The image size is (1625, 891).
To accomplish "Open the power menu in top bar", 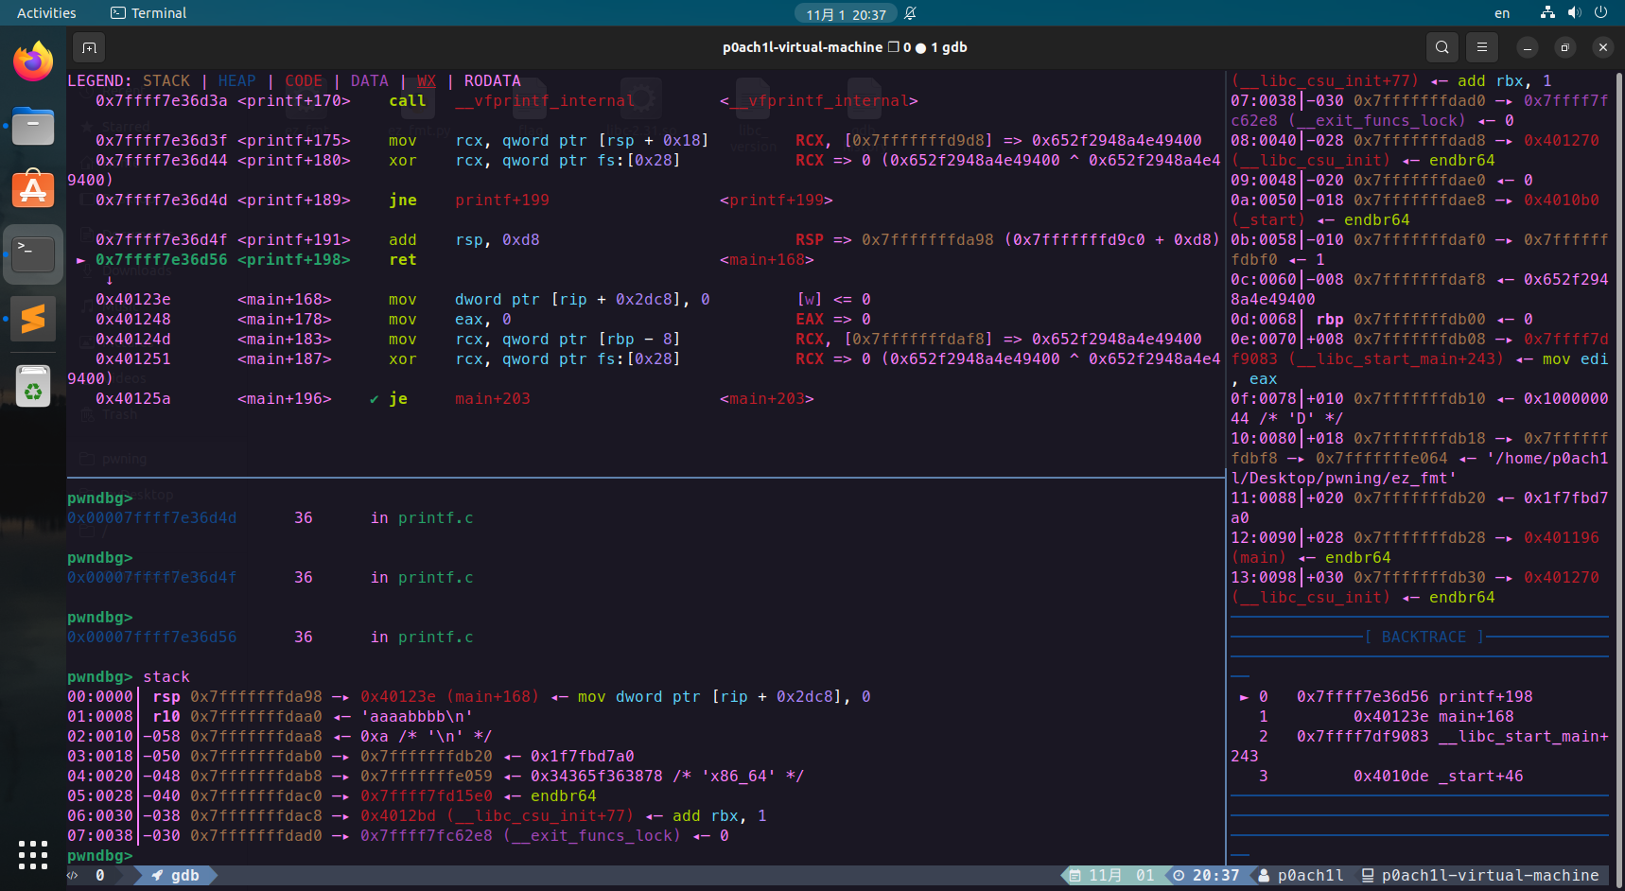I will point(1600,13).
